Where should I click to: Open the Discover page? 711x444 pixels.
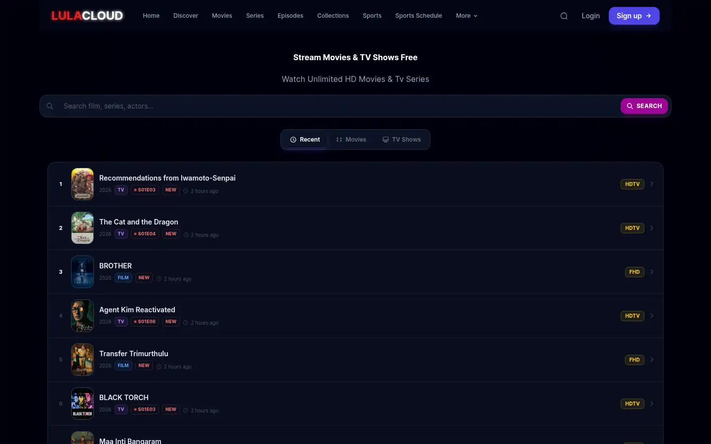tap(186, 16)
